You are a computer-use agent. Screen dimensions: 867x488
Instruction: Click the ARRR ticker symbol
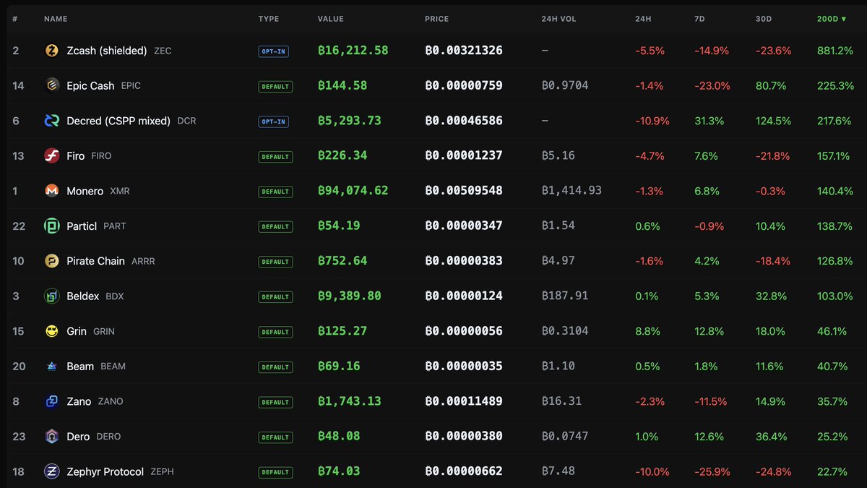143,261
